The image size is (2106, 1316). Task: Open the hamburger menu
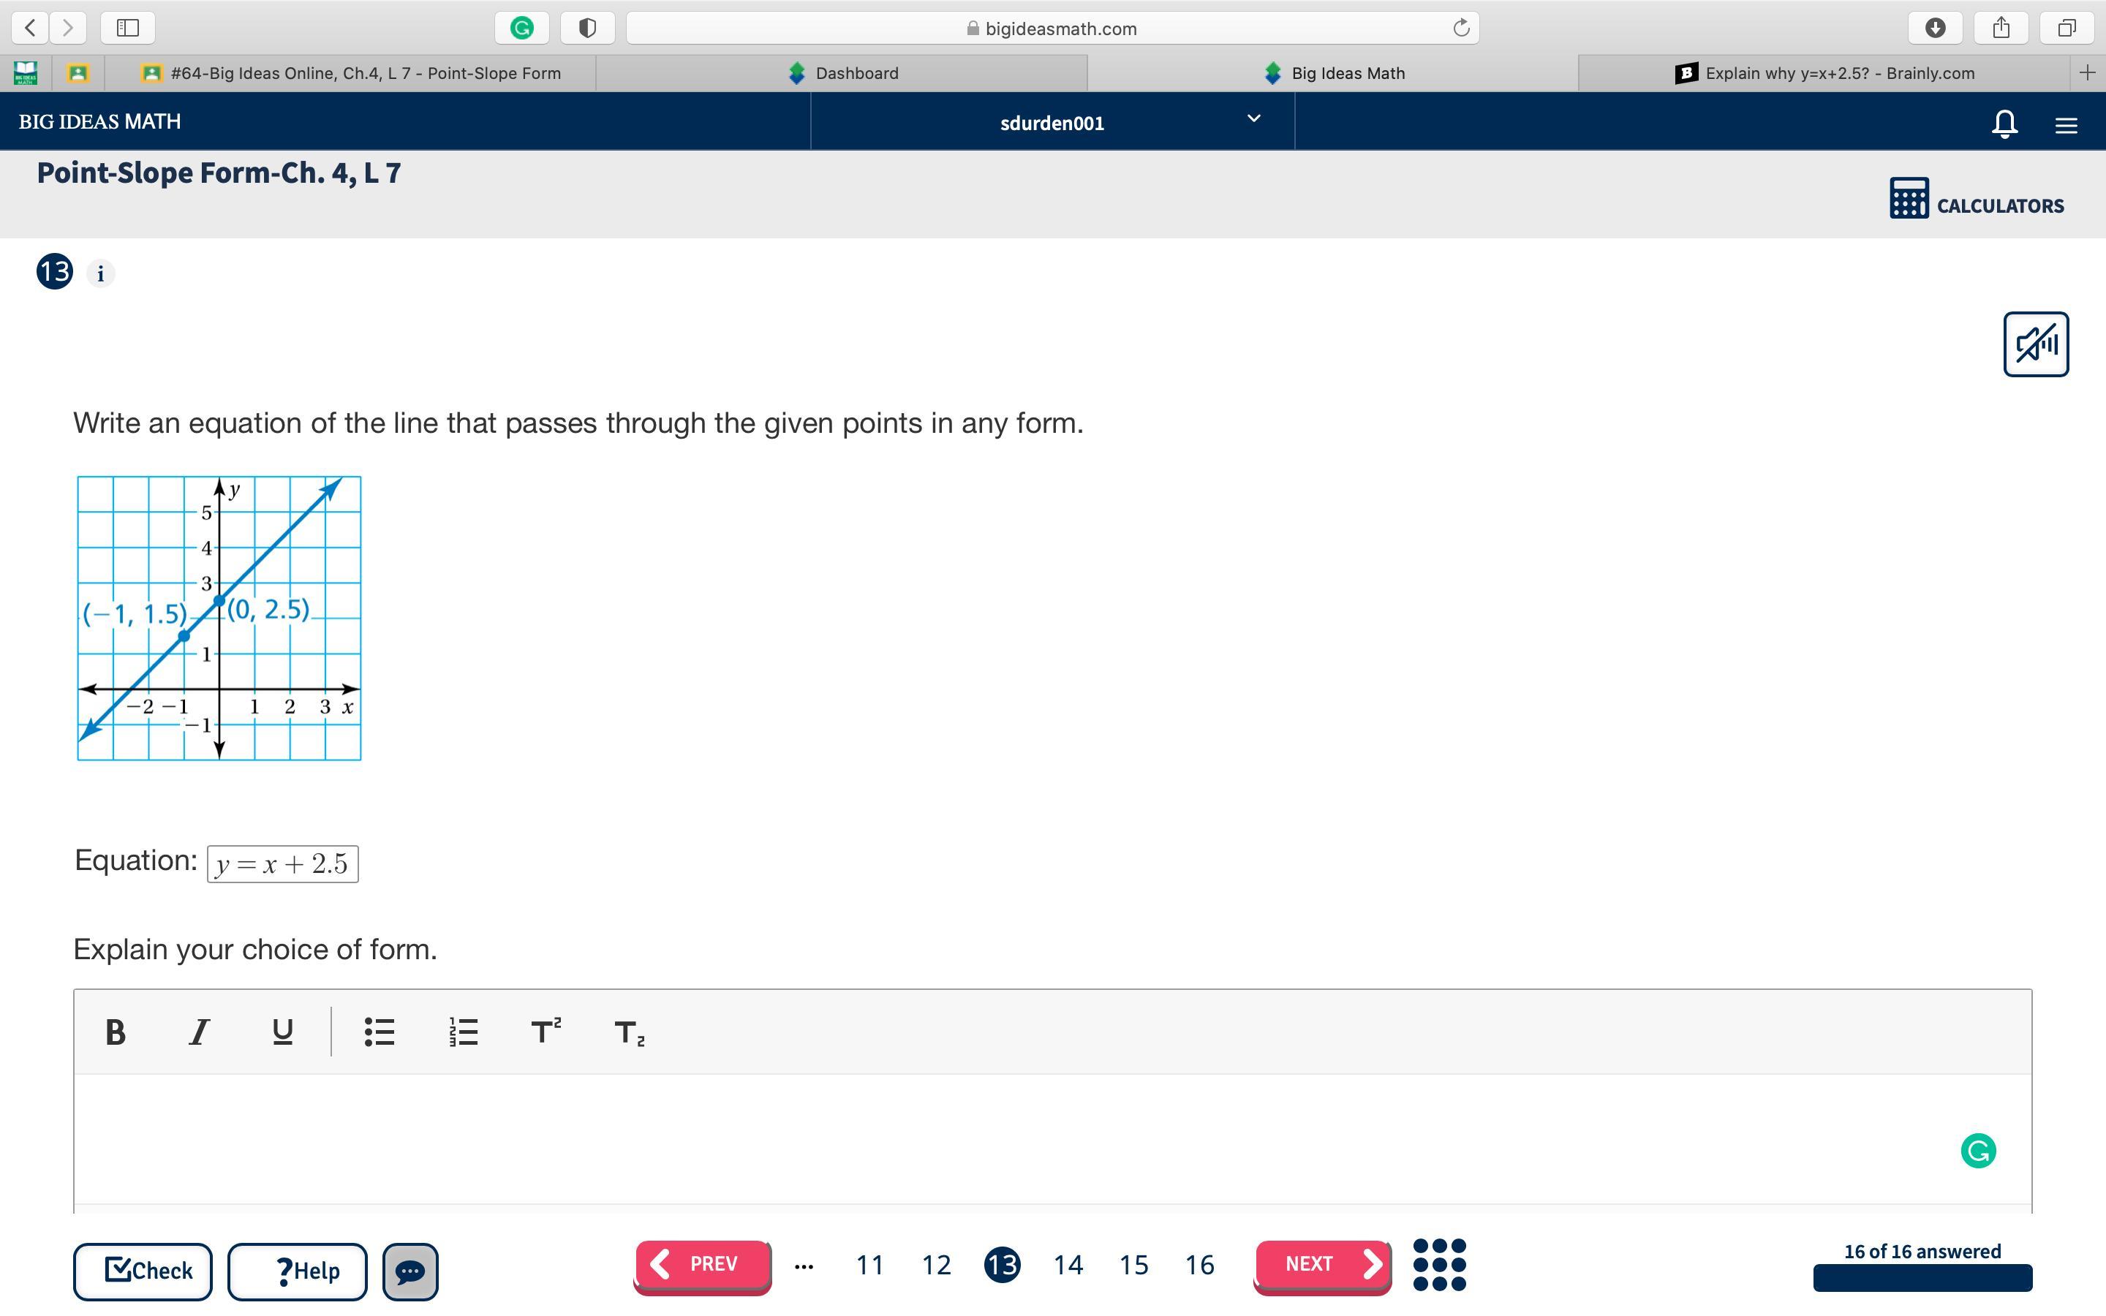coord(2066,125)
